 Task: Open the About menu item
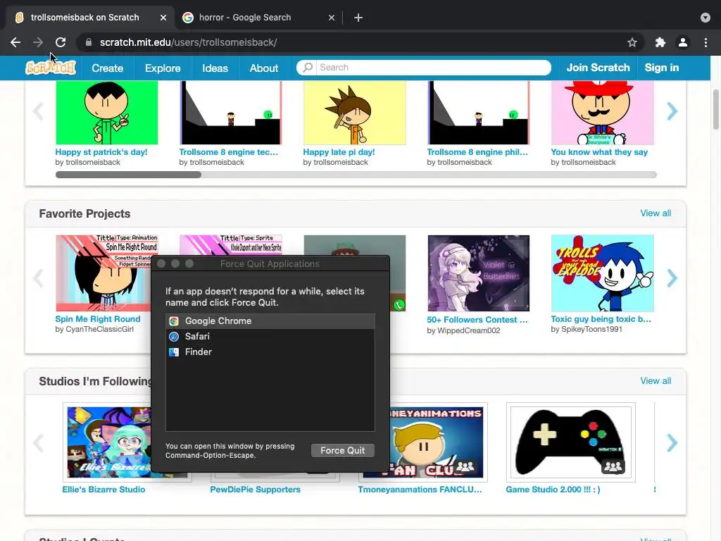[264, 68]
